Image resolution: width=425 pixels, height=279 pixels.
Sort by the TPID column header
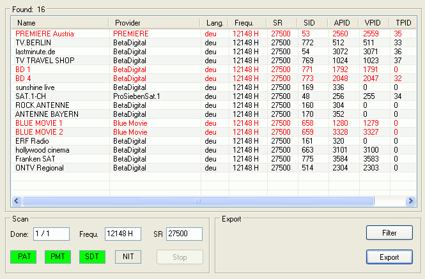click(x=403, y=23)
